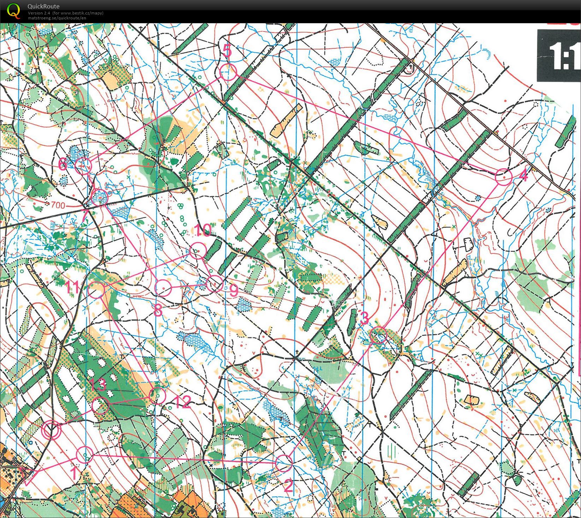
Task: Click control circle 12 on the course
Action: [x=157, y=396]
